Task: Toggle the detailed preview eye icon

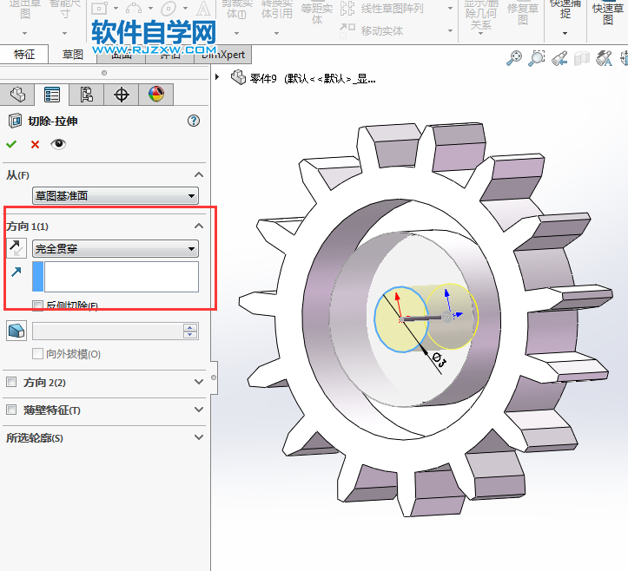Action: (x=58, y=144)
